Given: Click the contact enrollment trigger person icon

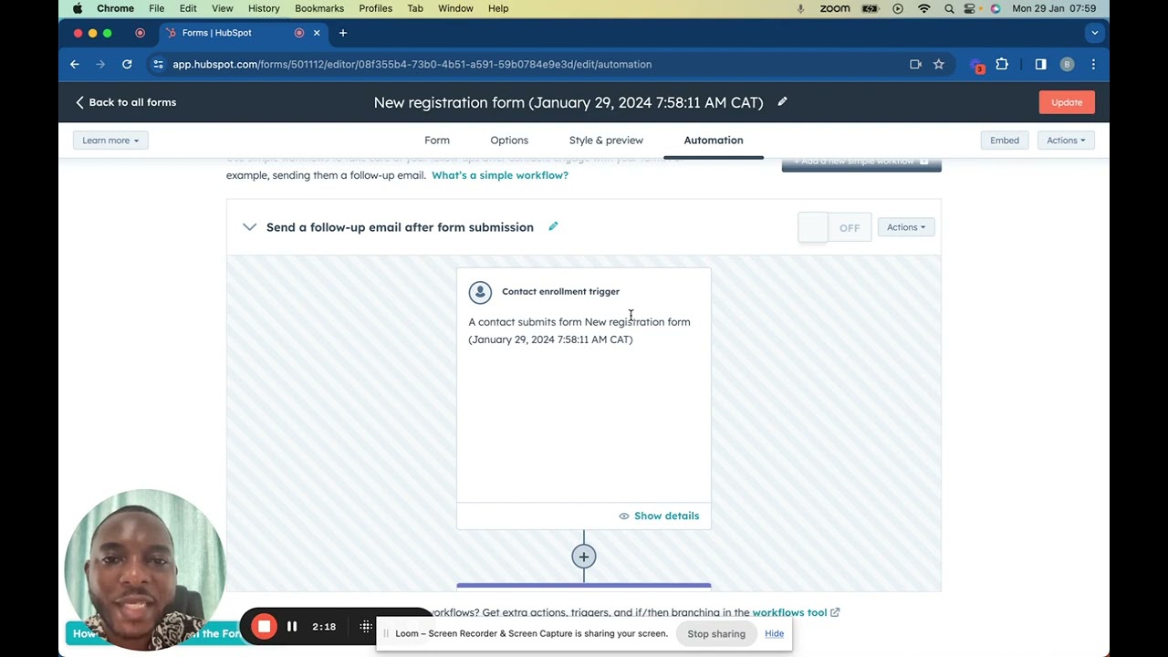Looking at the screenshot, I should coord(480,292).
